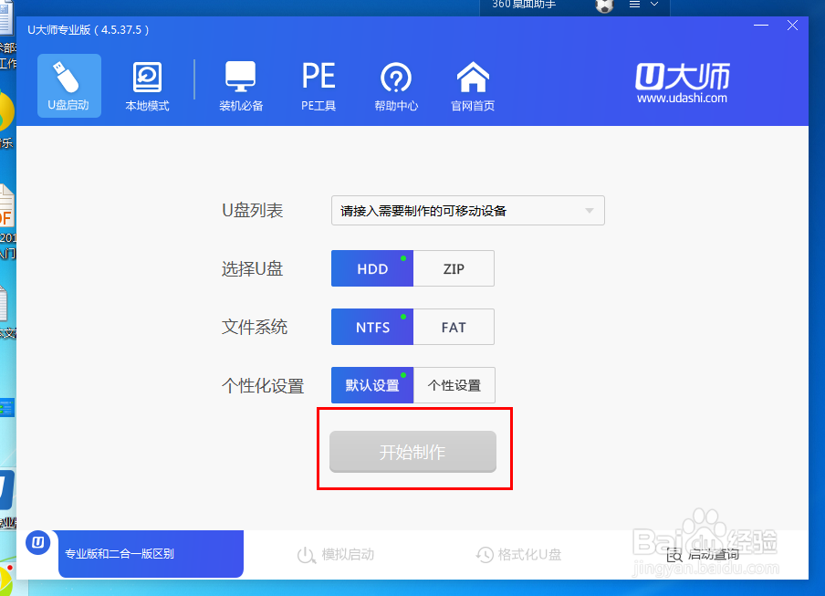This screenshot has width=825, height=596.
Task: Open 专业版和二合一版区别 link
Action: [151, 553]
